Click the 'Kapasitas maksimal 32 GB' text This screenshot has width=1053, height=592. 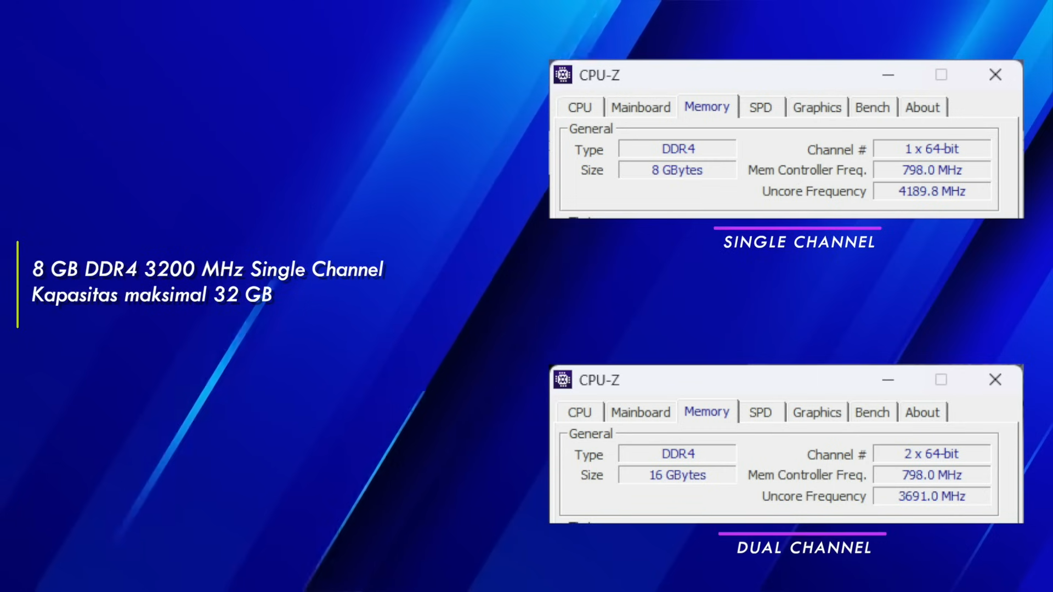coord(152,295)
